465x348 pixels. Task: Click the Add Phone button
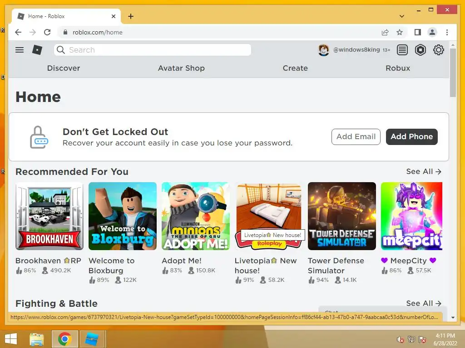(411, 137)
